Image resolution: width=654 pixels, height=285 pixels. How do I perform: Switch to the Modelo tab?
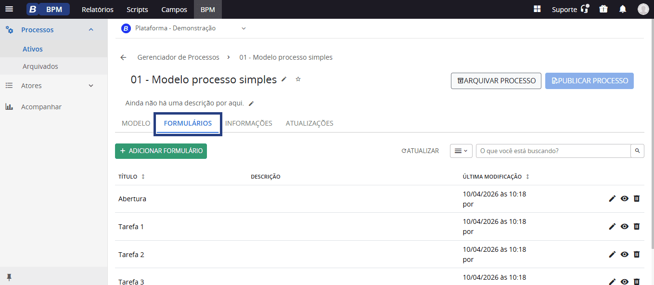(136, 123)
